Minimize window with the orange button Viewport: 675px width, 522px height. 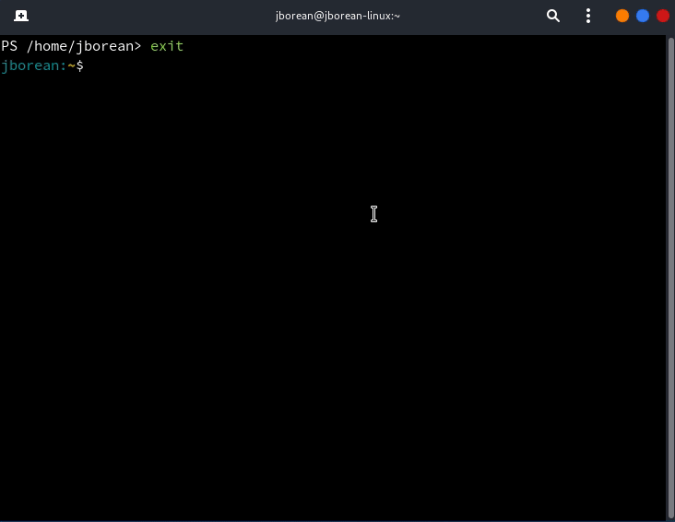click(x=622, y=16)
